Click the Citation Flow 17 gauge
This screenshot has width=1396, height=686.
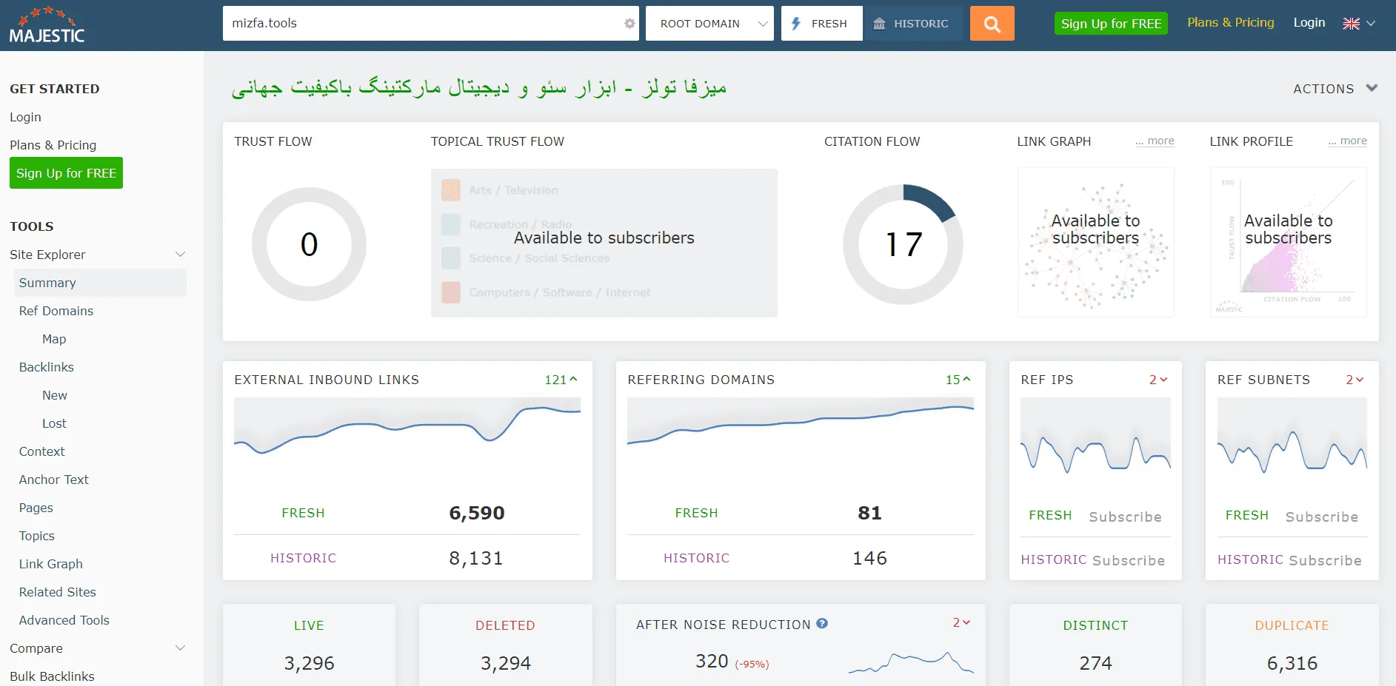pos(904,244)
